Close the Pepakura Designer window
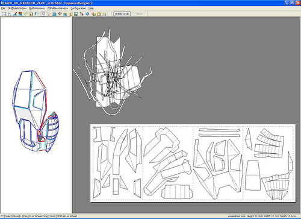 point(297,3)
